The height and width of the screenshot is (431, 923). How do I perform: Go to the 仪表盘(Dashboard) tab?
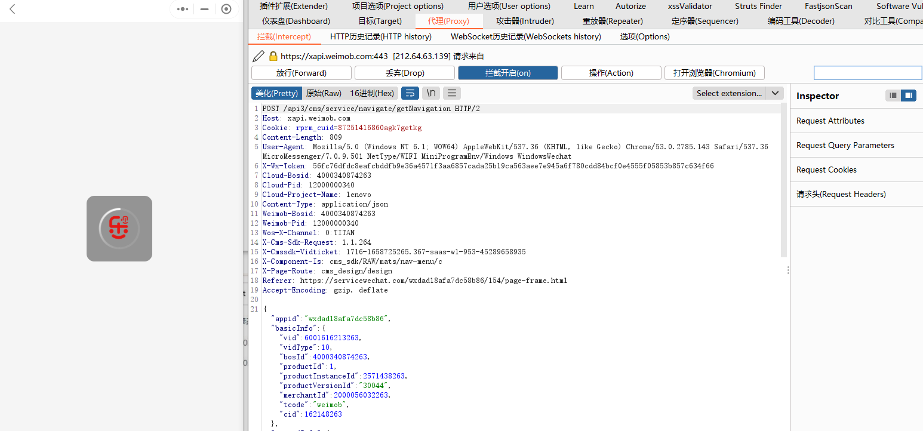(x=296, y=21)
